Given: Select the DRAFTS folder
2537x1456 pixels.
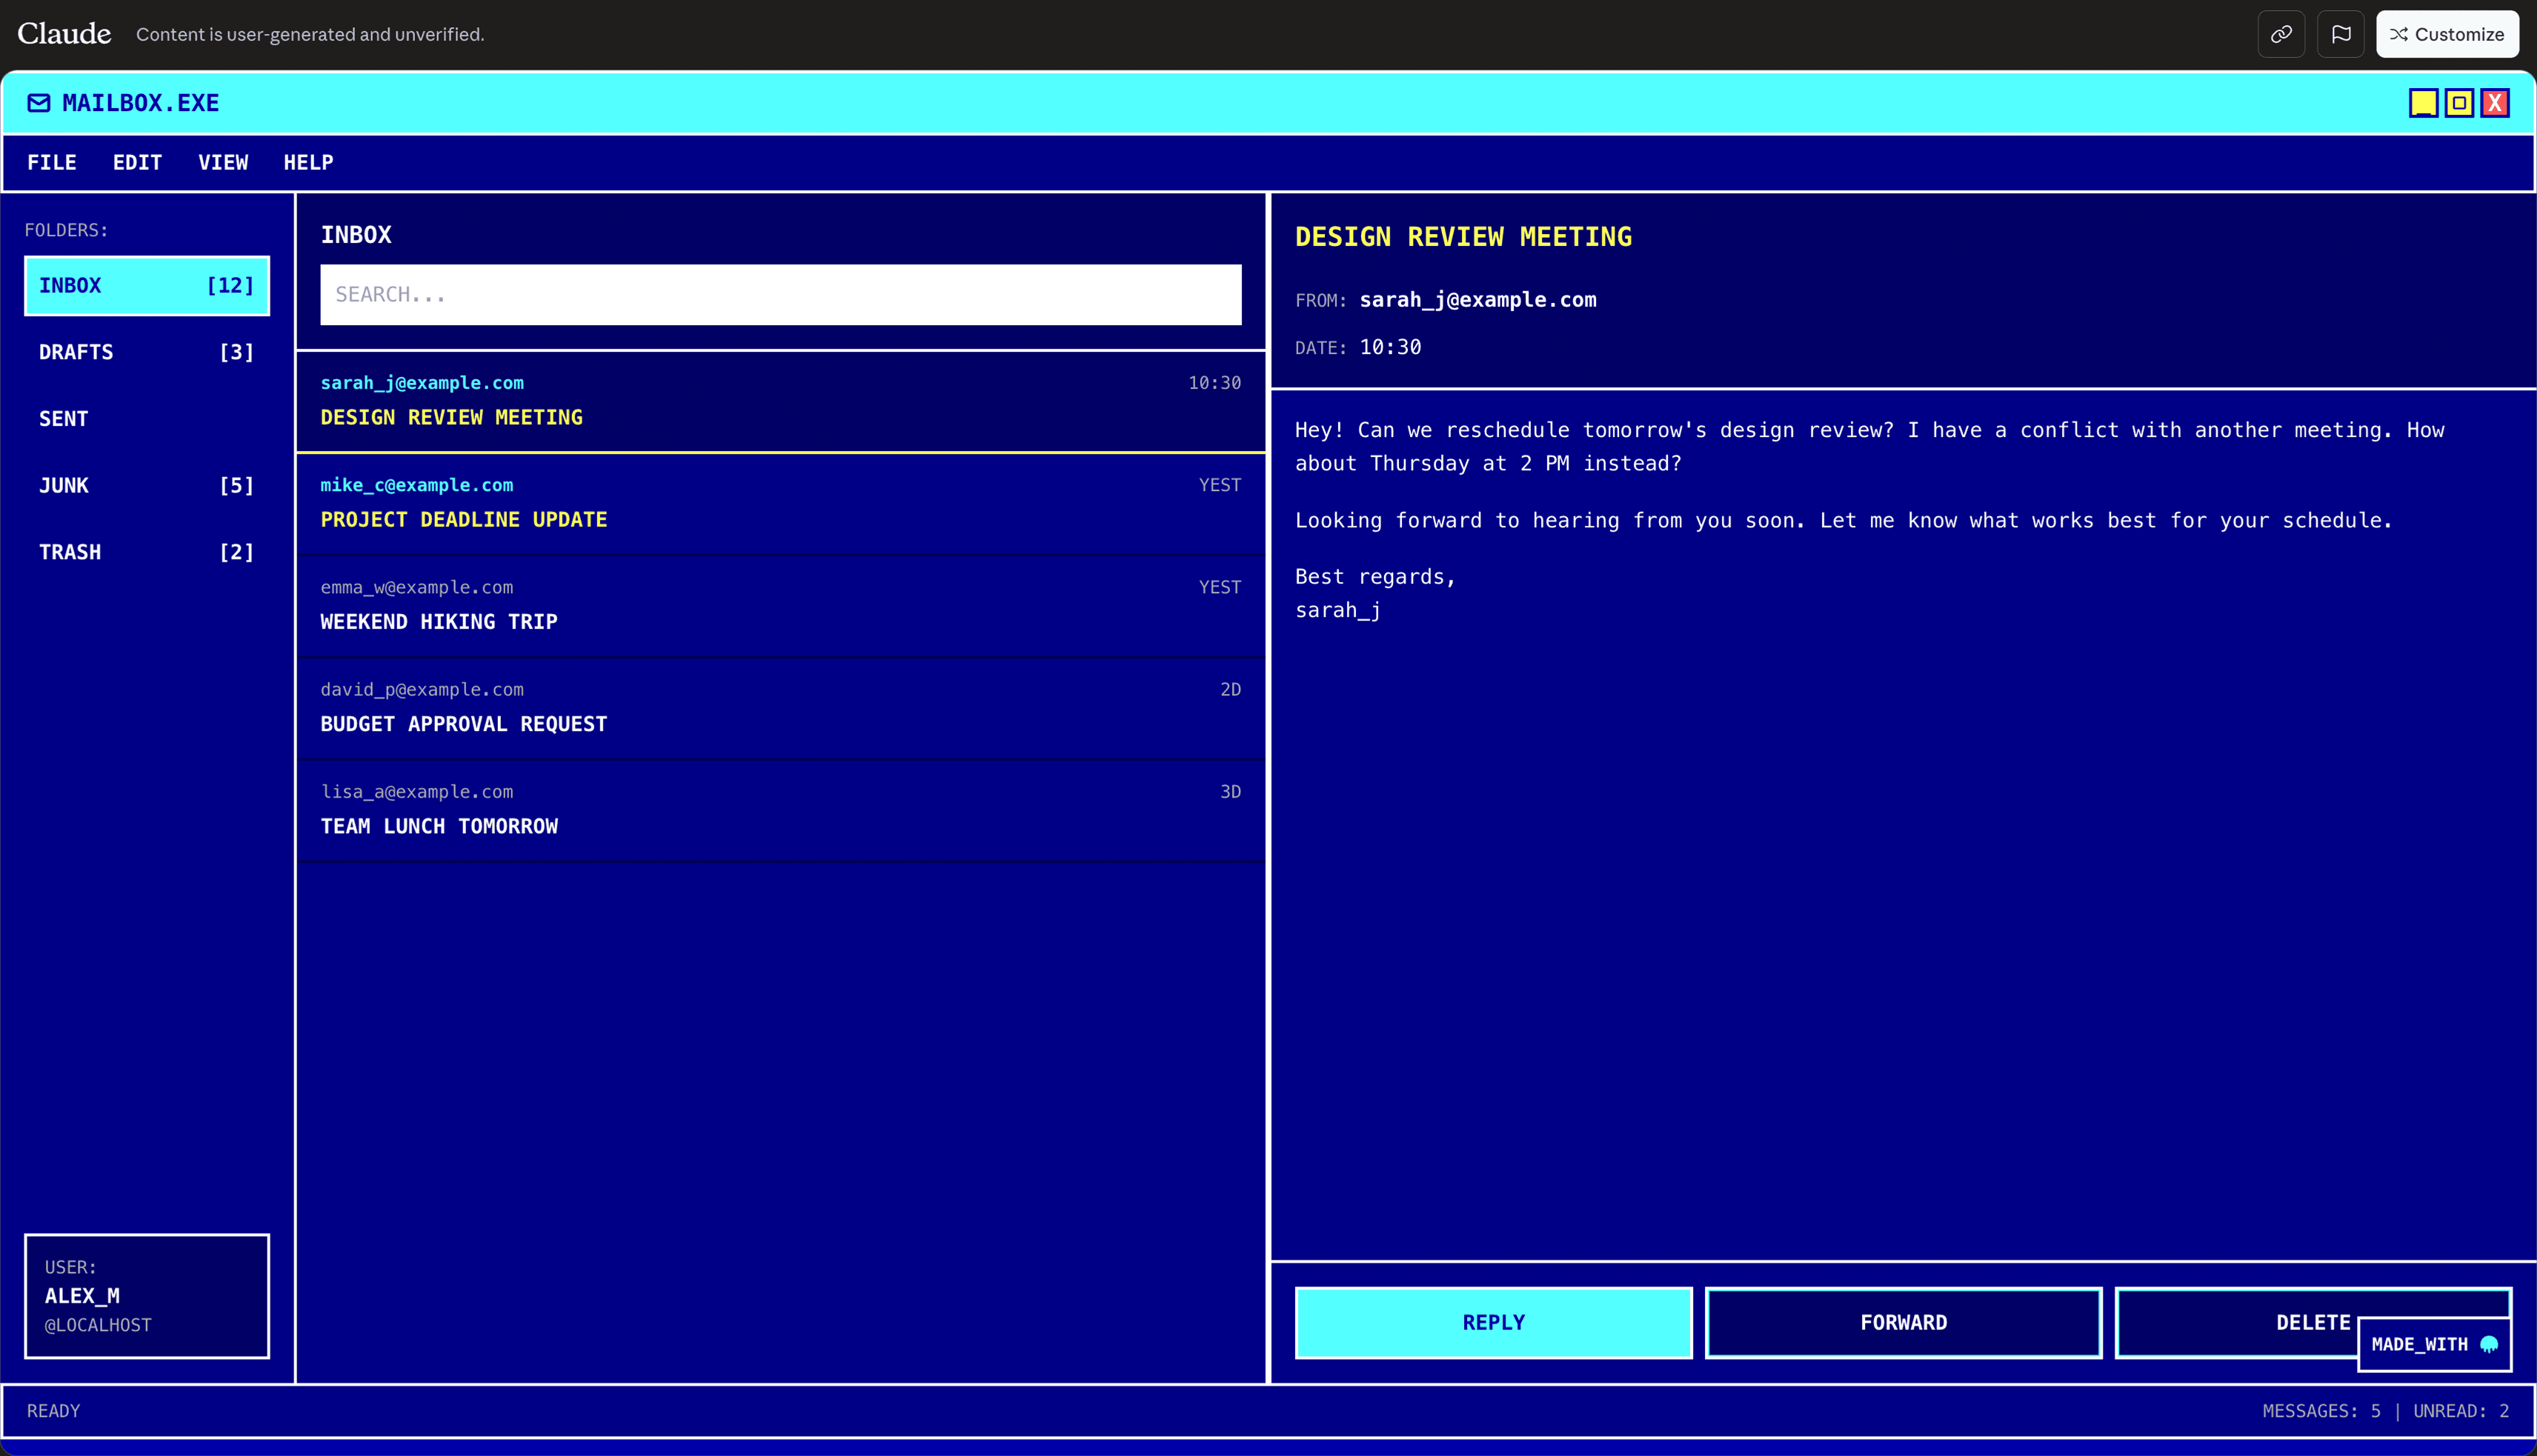Looking at the screenshot, I should (147, 352).
